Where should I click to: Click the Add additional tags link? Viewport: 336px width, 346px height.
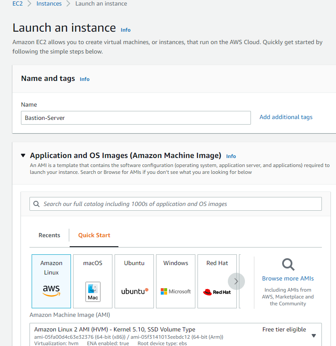pos(286,117)
